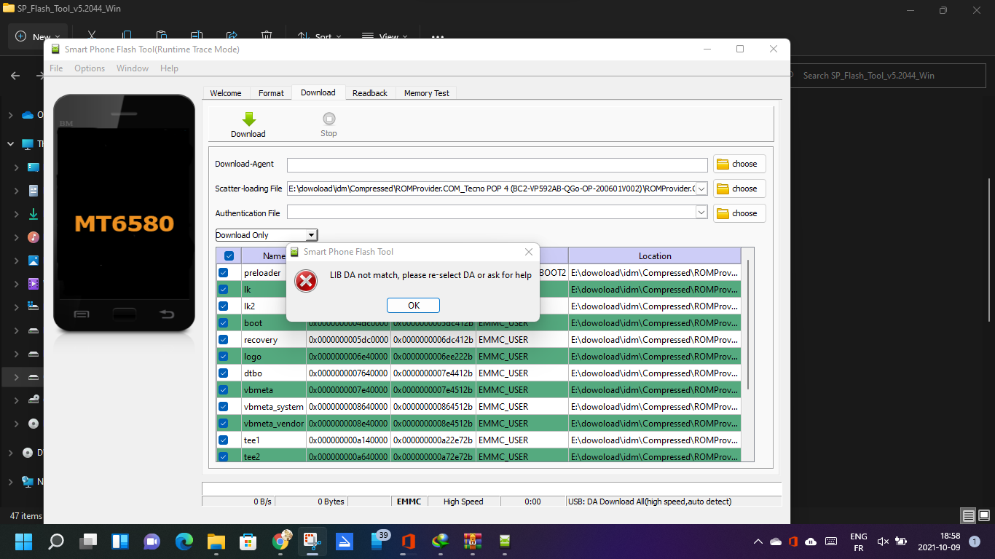Viewport: 995px width, 559px height.
Task: Open the Downloads folder icon in the Explorer sidebar
Action: (x=34, y=214)
